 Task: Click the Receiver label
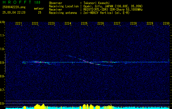click(x=56, y=10)
